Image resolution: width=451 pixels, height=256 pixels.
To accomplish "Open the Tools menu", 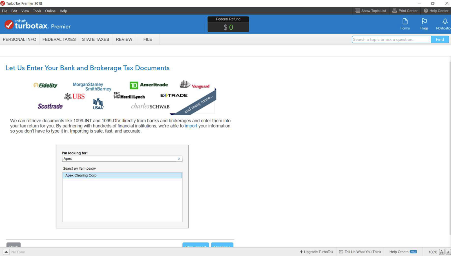I will pos(37,11).
